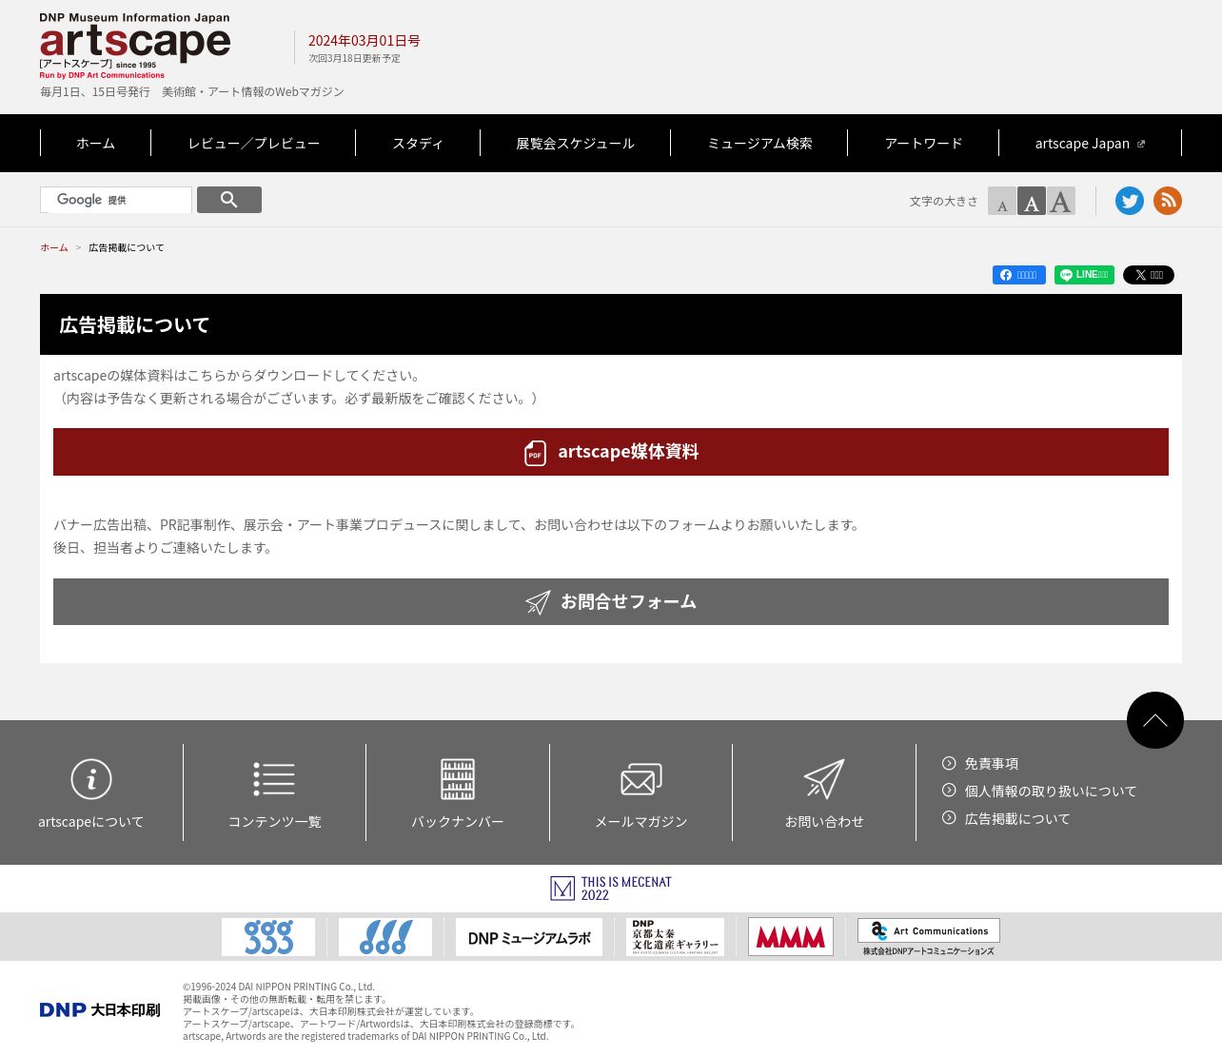
Task: Open the レビュー／プレビュー menu item
Action: [253, 144]
